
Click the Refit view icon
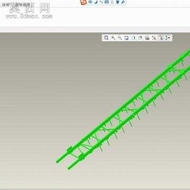pyautogui.click(x=106, y=38)
